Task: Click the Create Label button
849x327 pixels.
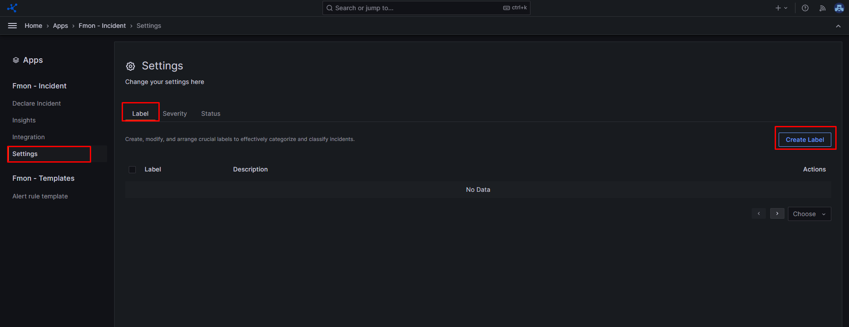Action: pyautogui.click(x=804, y=140)
